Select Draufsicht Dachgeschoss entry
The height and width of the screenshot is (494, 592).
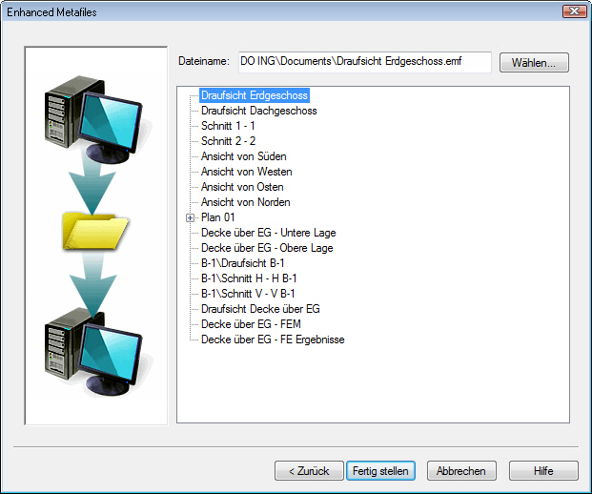[x=259, y=111]
